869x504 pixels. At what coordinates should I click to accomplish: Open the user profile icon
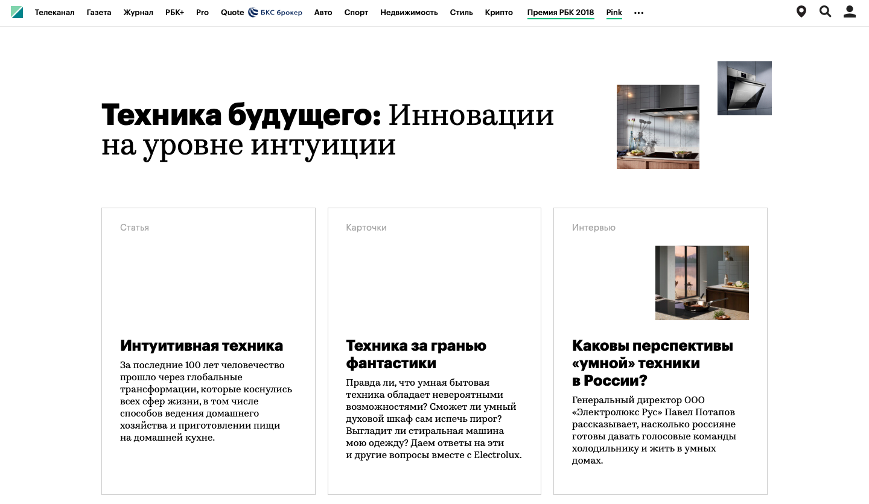(x=850, y=11)
